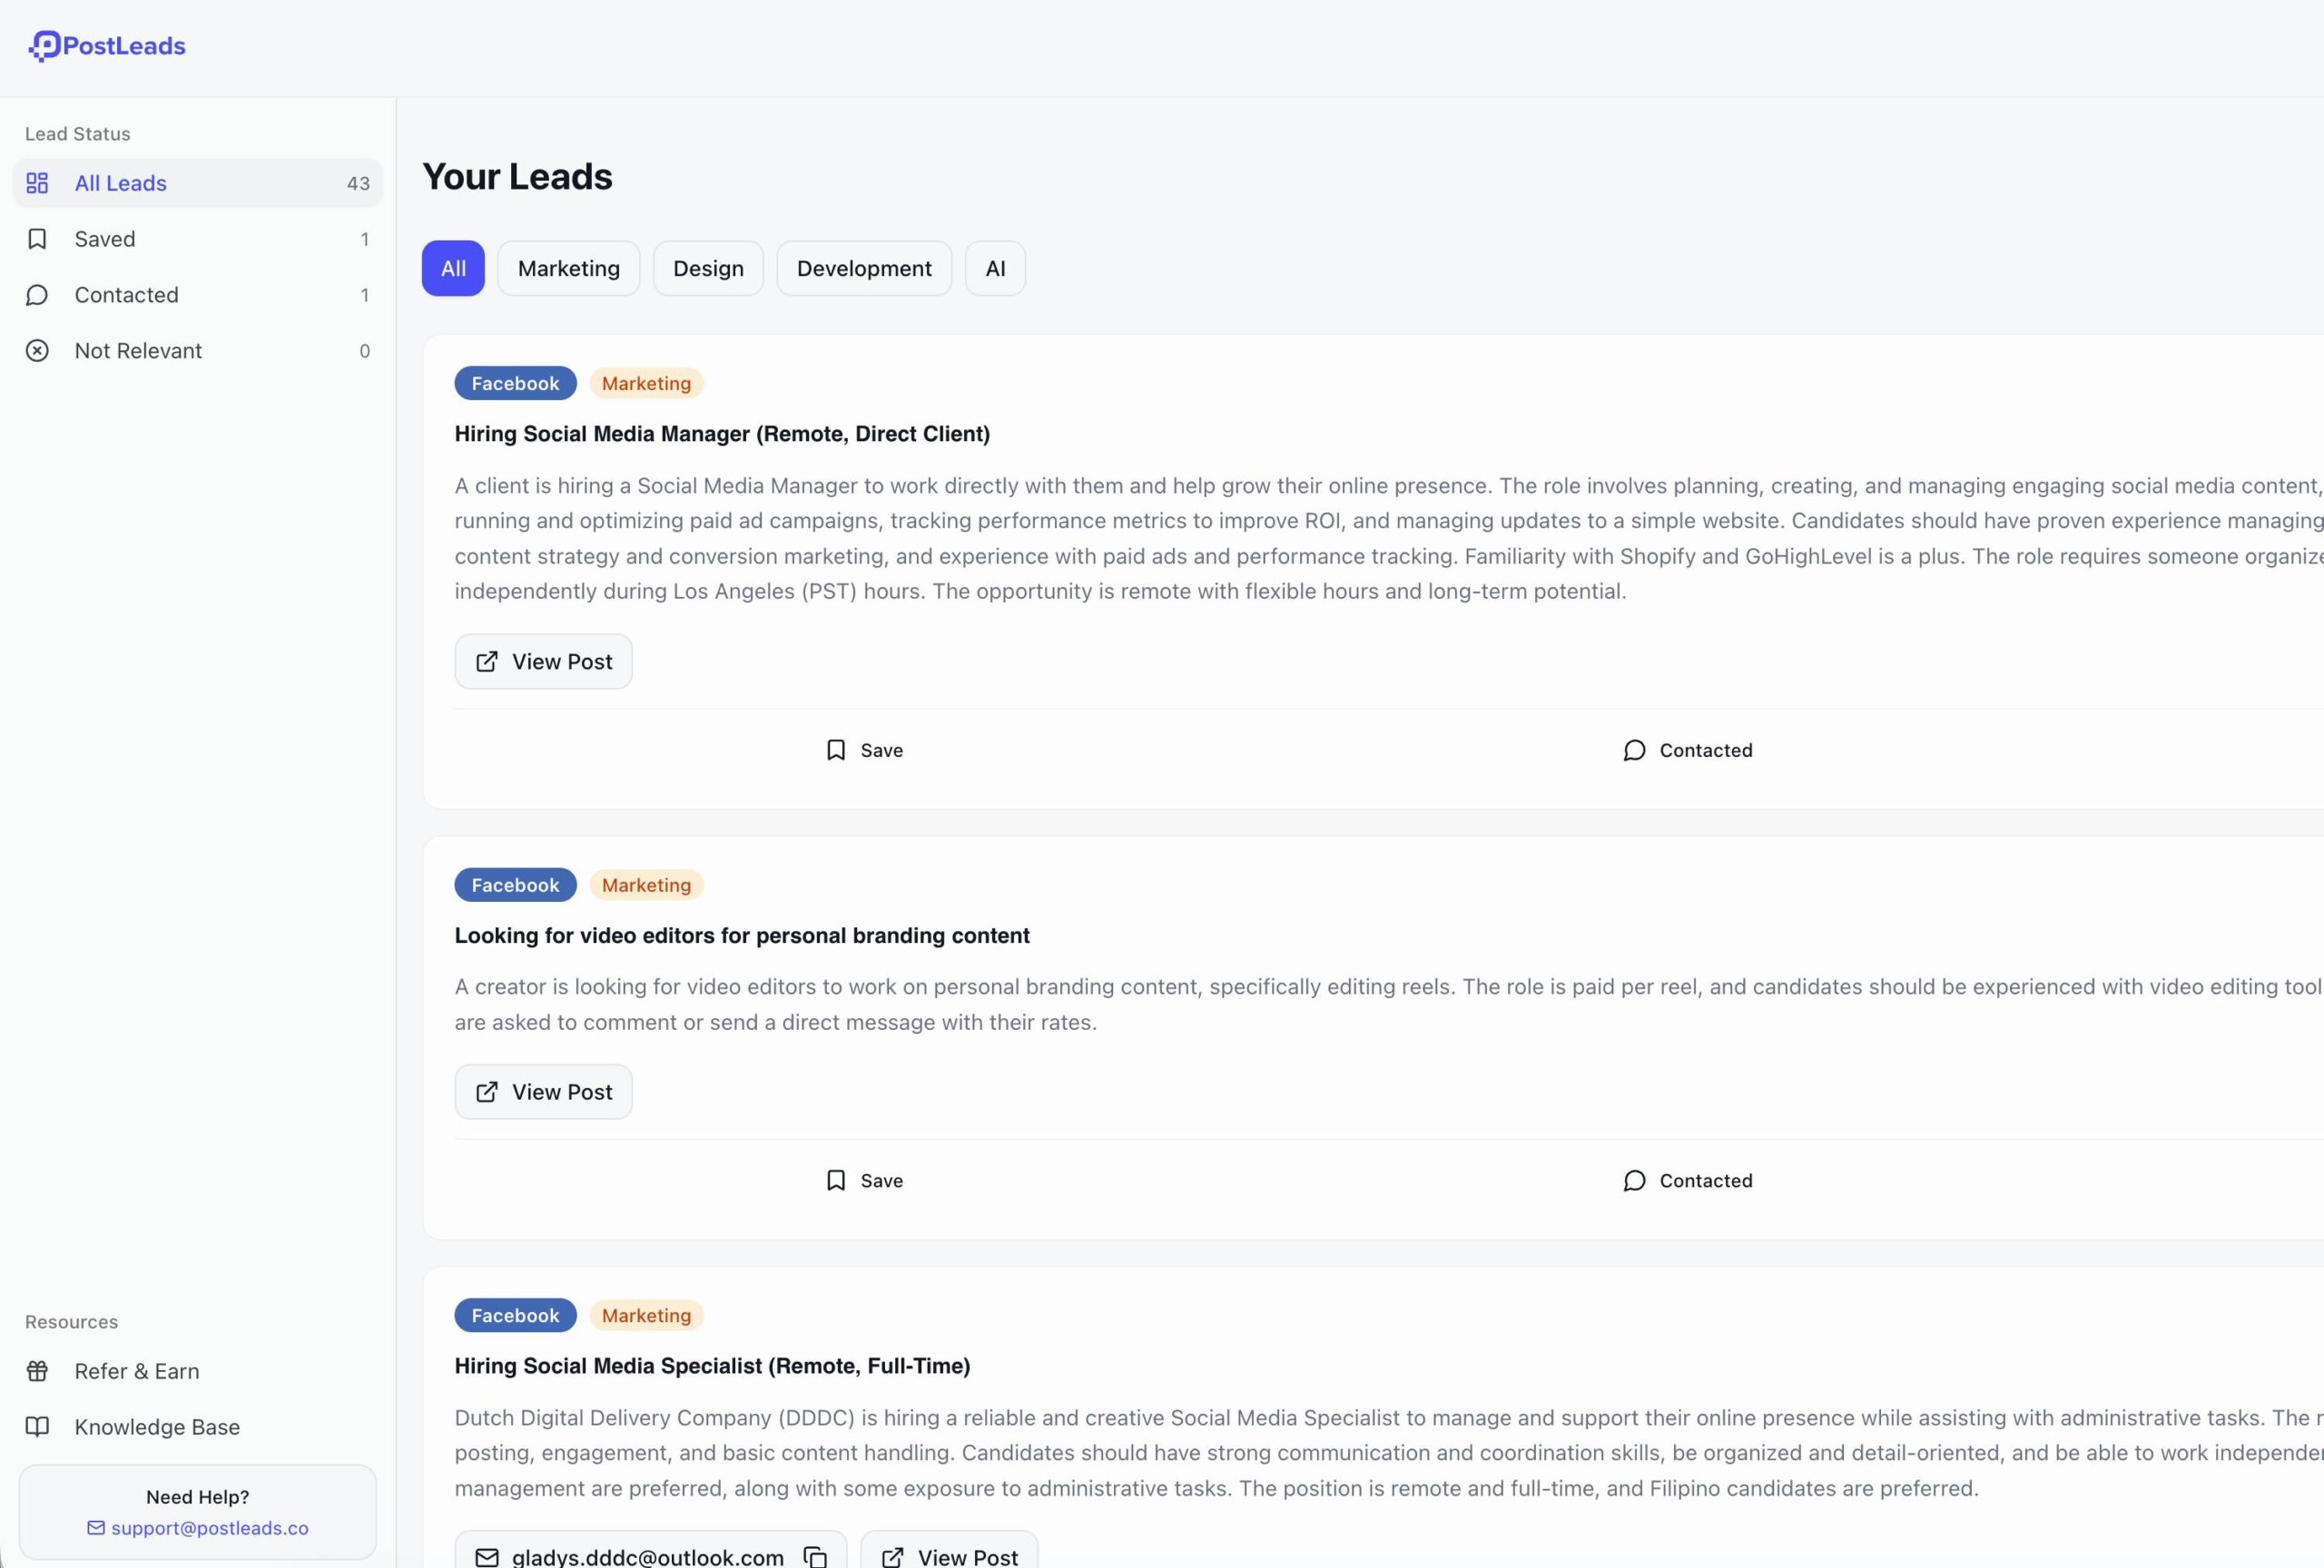This screenshot has height=1568, width=2324.
Task: Click the support@postleads.co email link
Action: [x=209, y=1528]
